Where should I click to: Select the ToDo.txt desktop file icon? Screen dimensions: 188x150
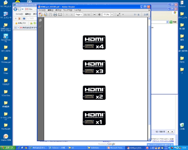pos(182,4)
